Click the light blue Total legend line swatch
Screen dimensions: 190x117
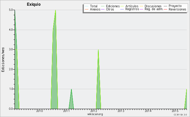click(87, 6)
